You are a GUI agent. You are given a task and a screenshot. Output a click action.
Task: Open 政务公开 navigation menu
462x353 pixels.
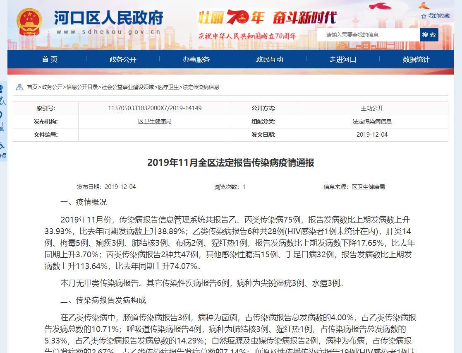(123, 59)
